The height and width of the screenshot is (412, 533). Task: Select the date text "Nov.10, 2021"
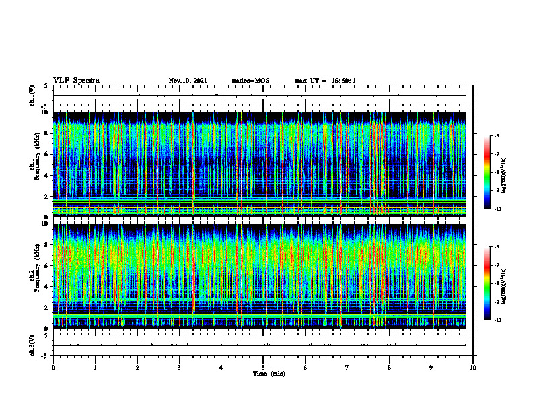(x=188, y=81)
